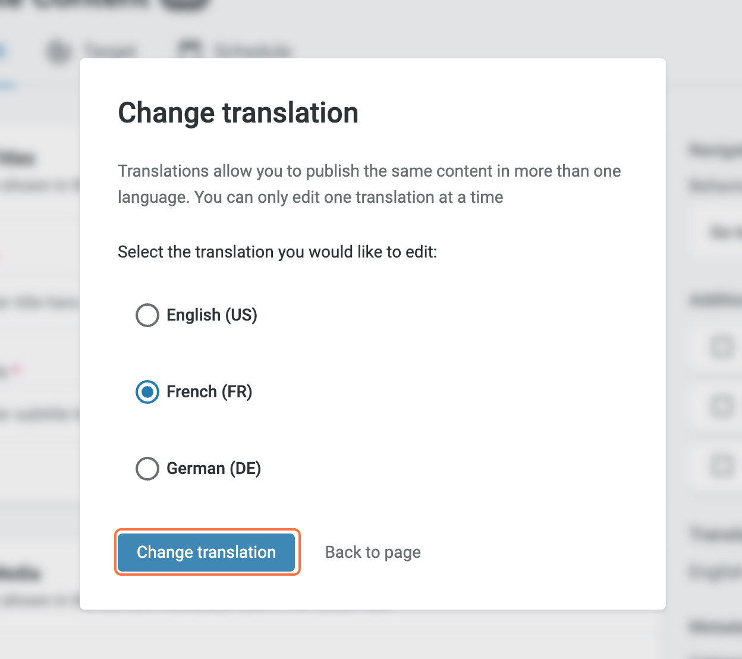Click the selected French (FR) radio circle
Viewport: 742px width, 659px height.
click(147, 392)
